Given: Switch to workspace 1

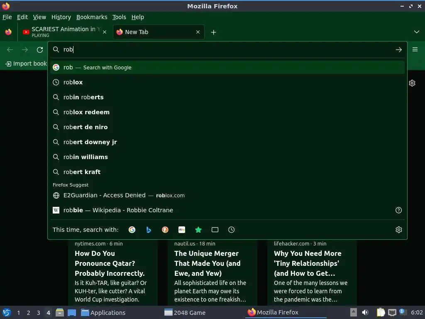Looking at the screenshot, I should pos(18,313).
